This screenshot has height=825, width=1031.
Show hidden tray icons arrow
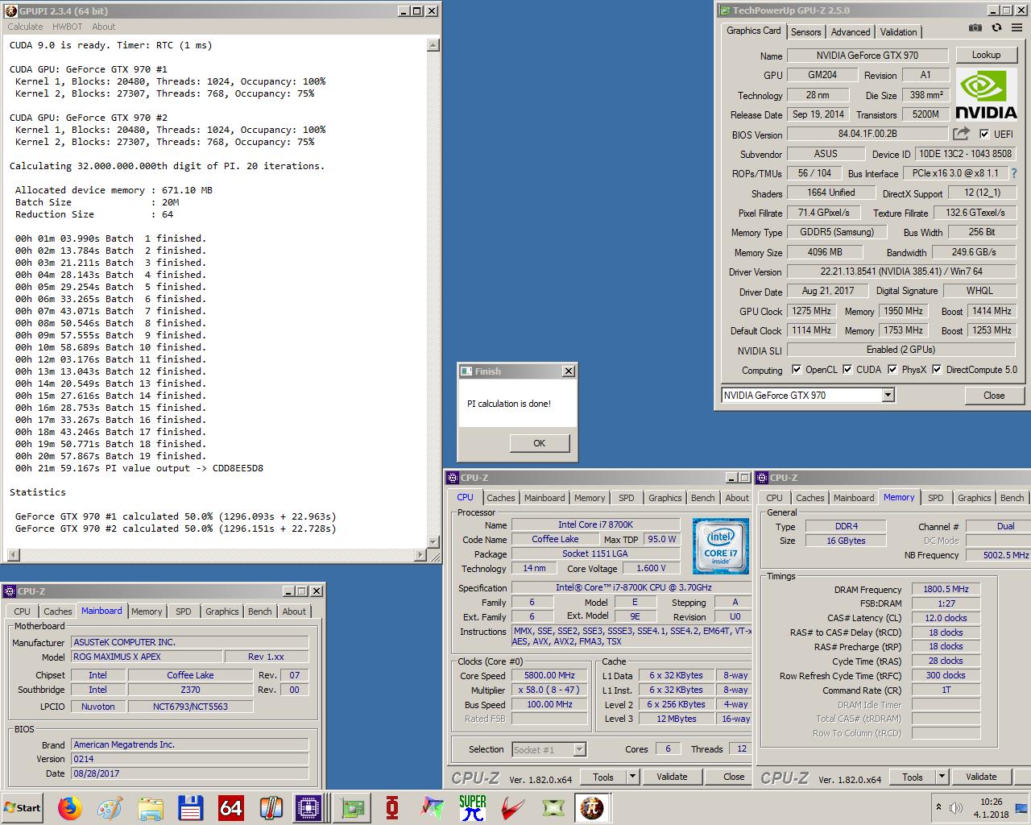point(938,807)
